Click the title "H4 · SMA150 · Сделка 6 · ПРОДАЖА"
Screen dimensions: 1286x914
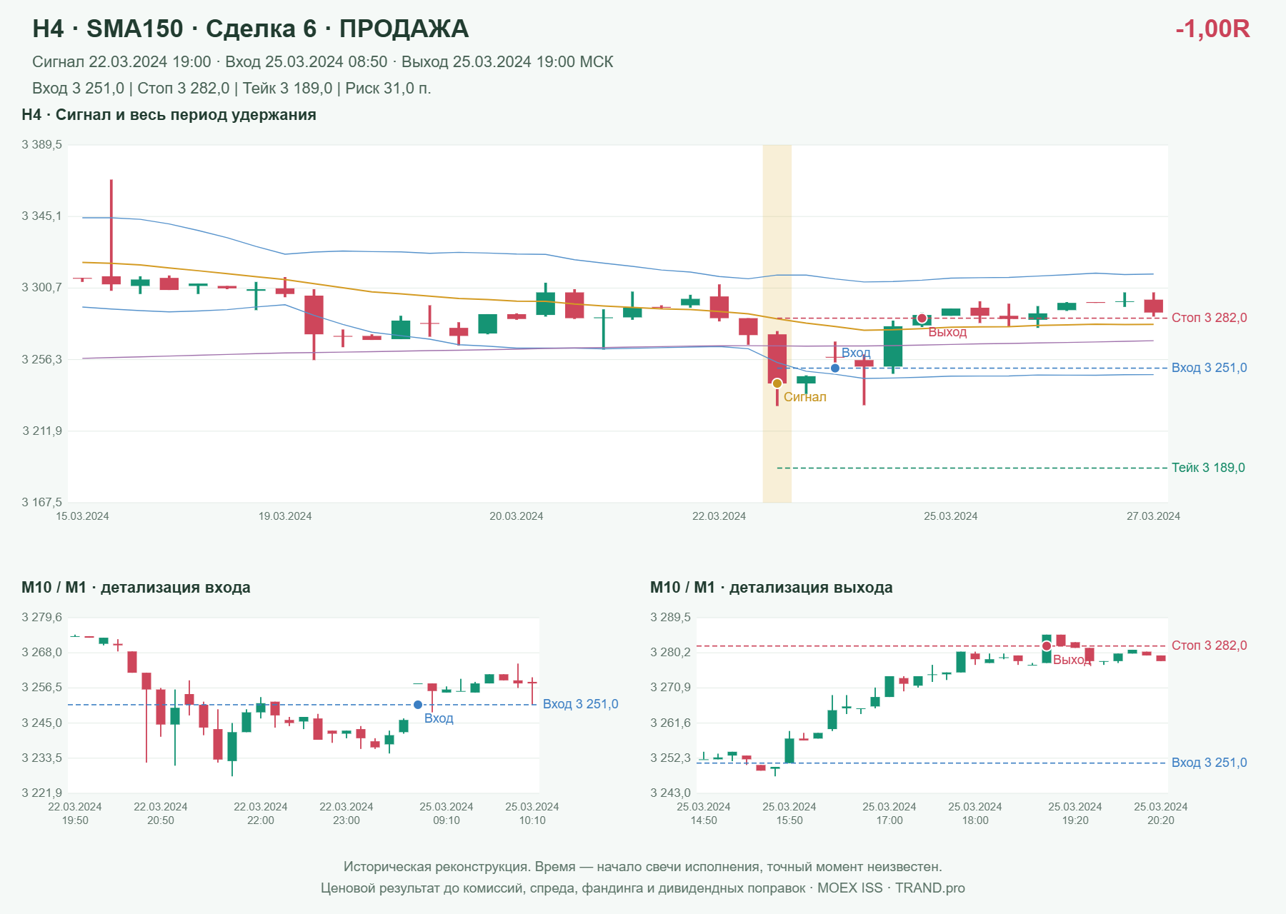[251, 29]
